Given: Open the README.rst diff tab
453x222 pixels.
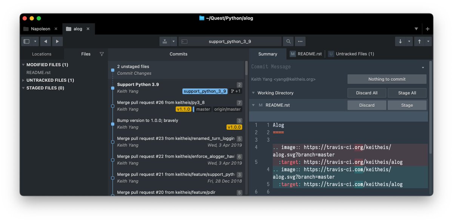Looking at the screenshot, I should pyautogui.click(x=306, y=54).
